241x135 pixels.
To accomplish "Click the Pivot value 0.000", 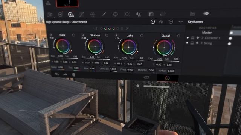I will (x=130, y=70).
